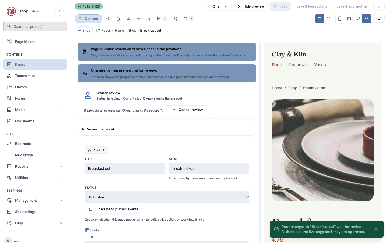Preview the page at mobile phone size
Image resolution: width=389 pixels, height=243 pixels.
340,19
